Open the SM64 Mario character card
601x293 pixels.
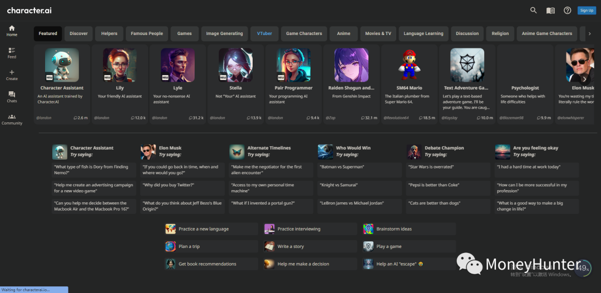(x=409, y=83)
